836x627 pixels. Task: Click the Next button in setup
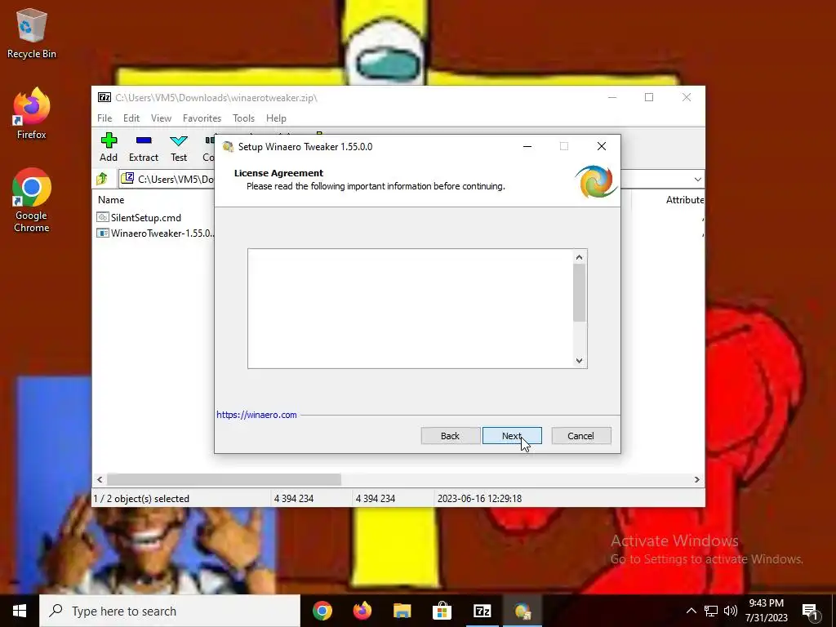[x=513, y=436]
